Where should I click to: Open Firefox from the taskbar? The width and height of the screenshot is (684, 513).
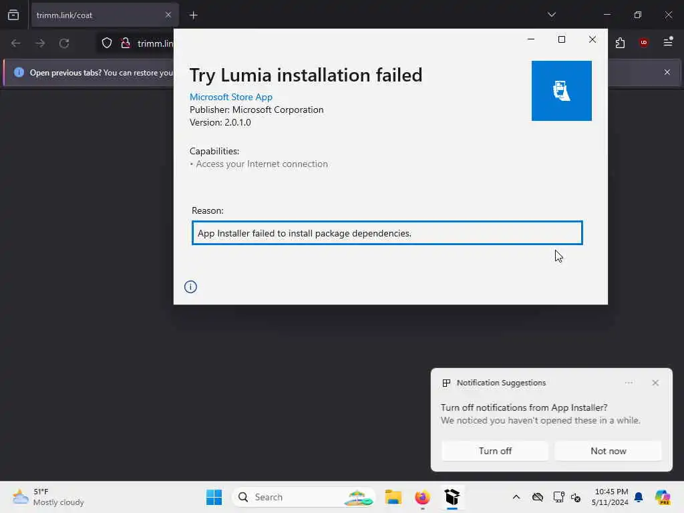pos(422,497)
